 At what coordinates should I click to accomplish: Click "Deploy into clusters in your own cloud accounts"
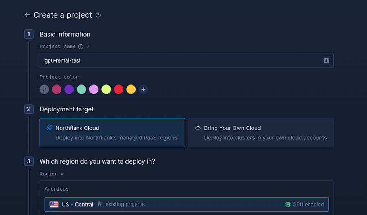coord(265,138)
